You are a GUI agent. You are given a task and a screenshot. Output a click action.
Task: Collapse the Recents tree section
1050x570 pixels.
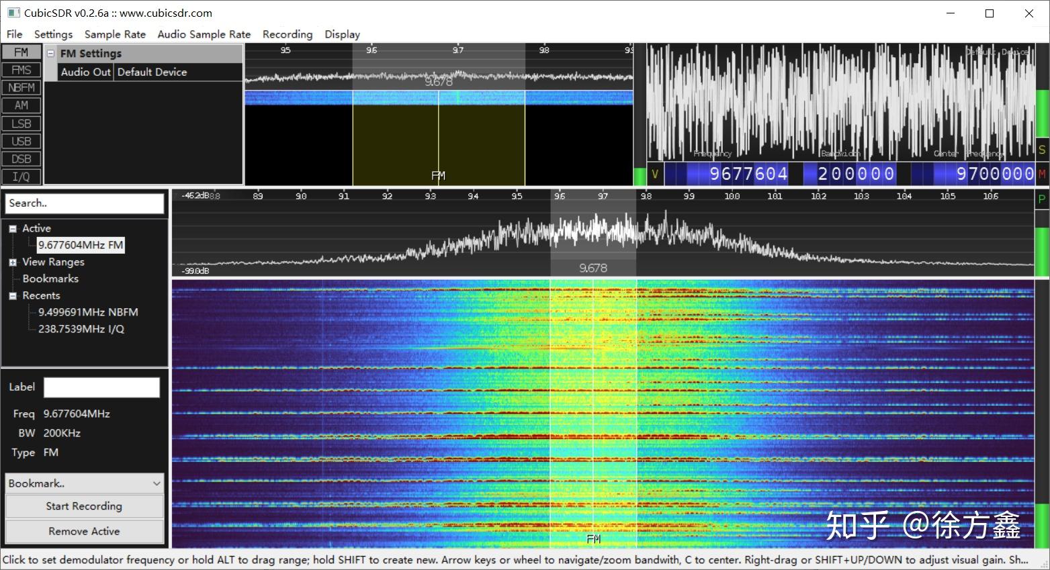pos(12,295)
